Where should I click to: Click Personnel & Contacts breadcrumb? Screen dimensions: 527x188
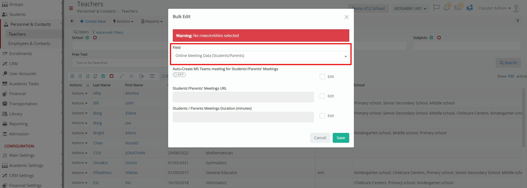pyautogui.click(x=96, y=11)
